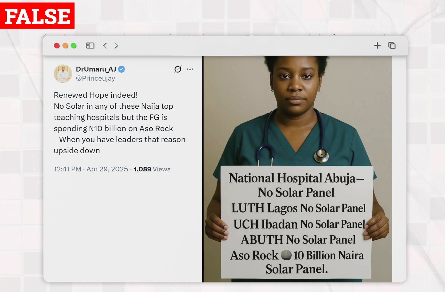This screenshot has width=445, height=292.
Task: Click the 12:41 PM · Apr 29, 2025 timestamp
Action: [91, 169]
